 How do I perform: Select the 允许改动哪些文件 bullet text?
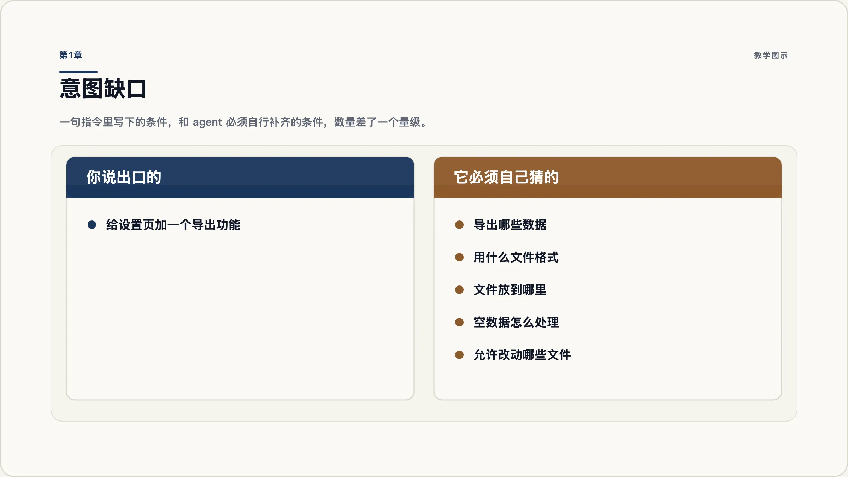coord(522,355)
